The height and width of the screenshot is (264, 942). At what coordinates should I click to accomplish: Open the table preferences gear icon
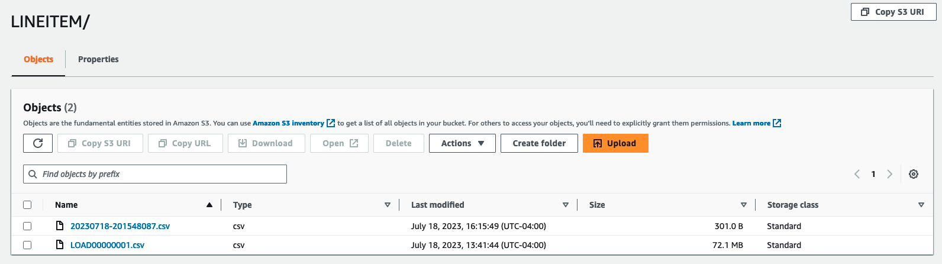point(914,174)
